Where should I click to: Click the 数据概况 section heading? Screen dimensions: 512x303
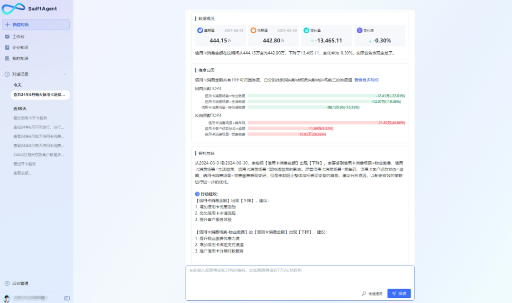pyautogui.click(x=206, y=18)
